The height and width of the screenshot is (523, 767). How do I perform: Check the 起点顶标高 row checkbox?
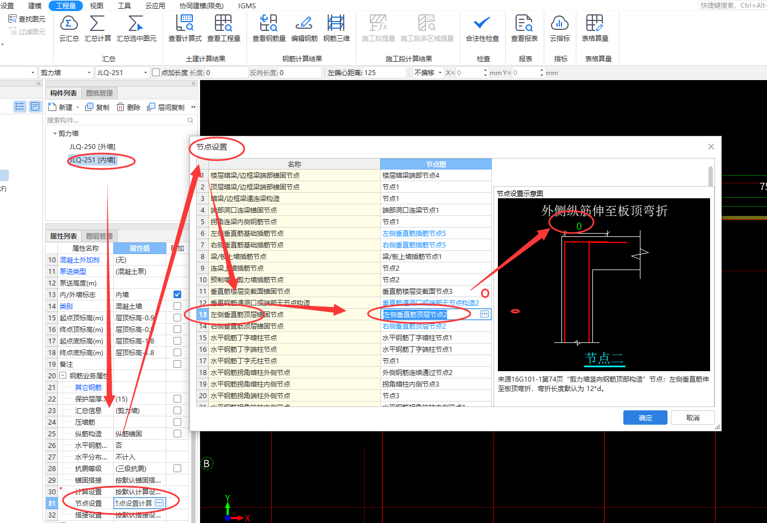tap(177, 318)
